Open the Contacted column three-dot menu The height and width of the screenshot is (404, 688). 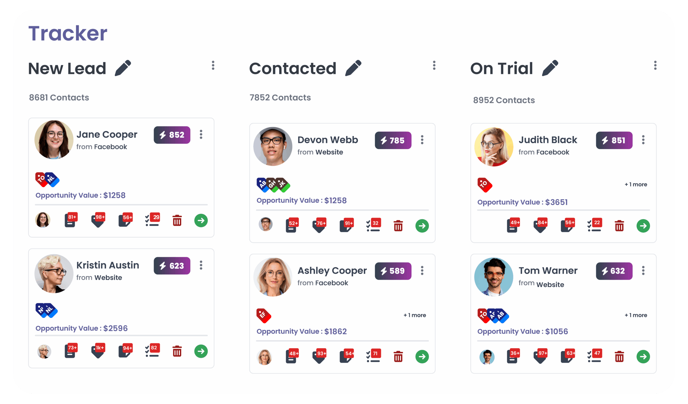click(x=434, y=66)
